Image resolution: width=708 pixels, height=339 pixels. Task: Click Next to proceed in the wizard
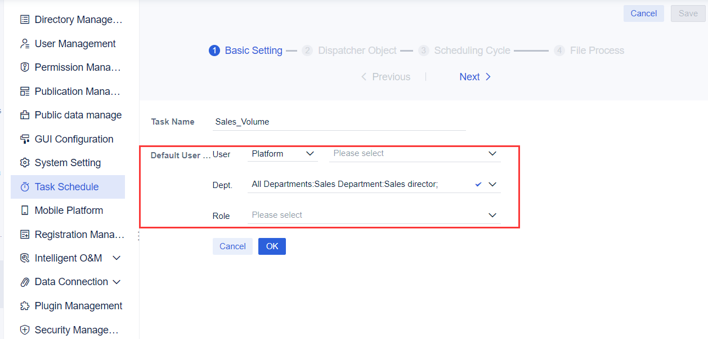tap(475, 76)
